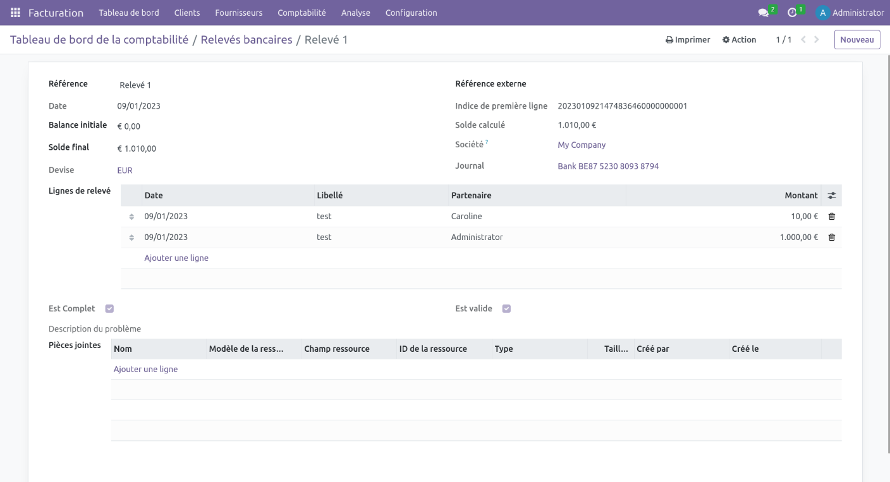Screen dimensions: 890x482
Task: Click the Nouveau button
Action: 857,40
